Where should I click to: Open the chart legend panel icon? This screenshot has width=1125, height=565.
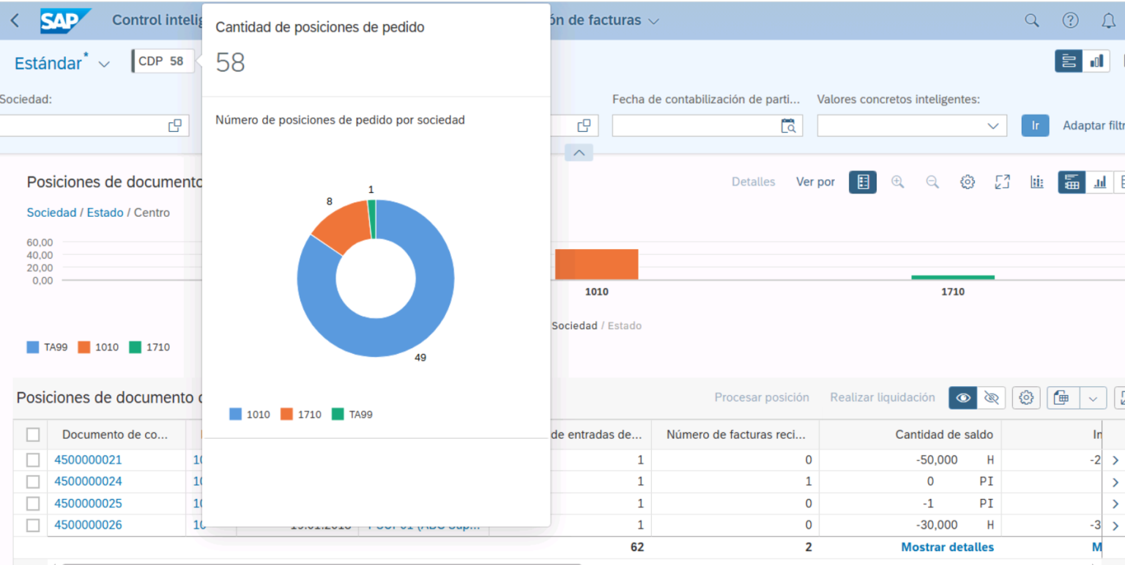(x=1036, y=182)
